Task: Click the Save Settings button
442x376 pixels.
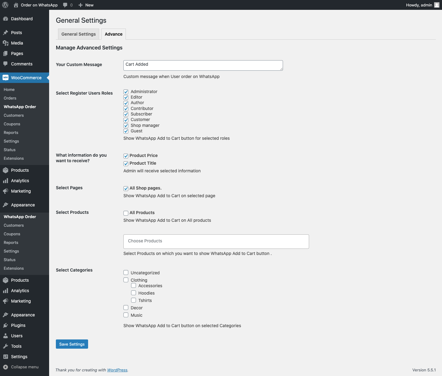Action: coord(72,344)
